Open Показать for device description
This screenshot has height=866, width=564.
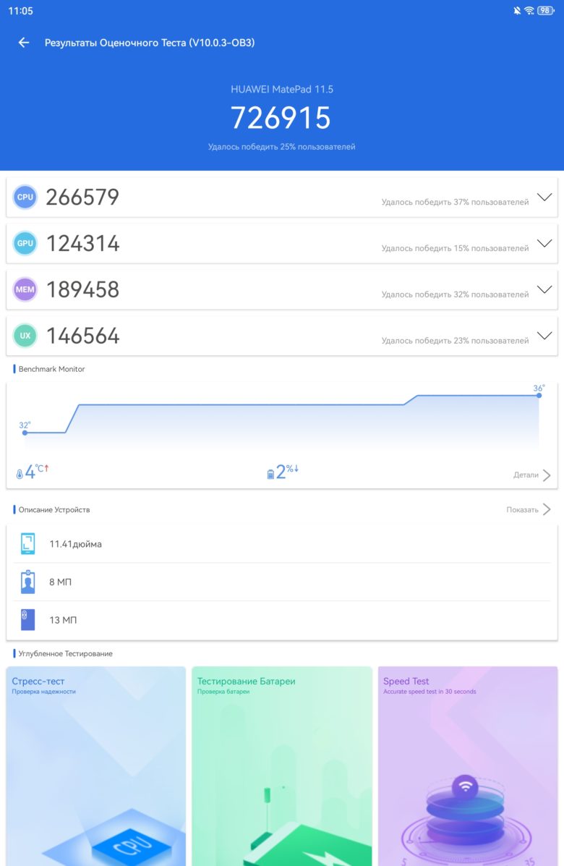click(528, 509)
